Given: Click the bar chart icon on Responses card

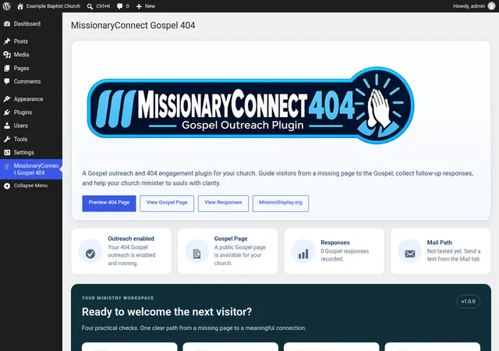Looking at the screenshot, I should 303,253.
